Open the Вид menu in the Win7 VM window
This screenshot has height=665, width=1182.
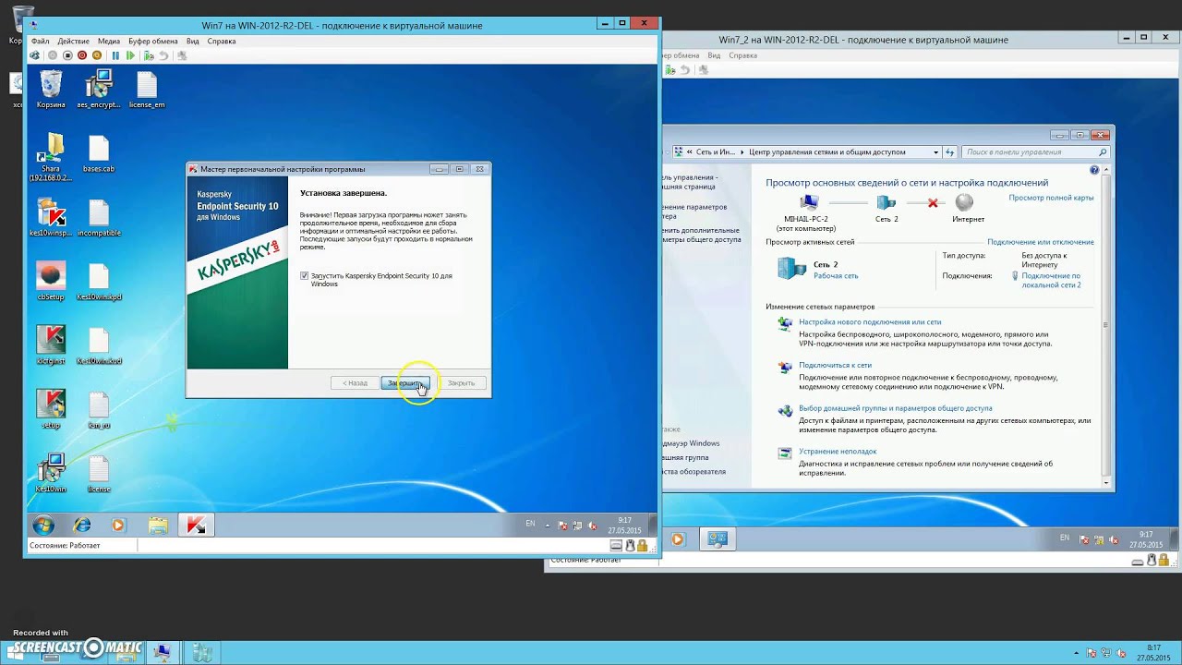click(x=193, y=42)
